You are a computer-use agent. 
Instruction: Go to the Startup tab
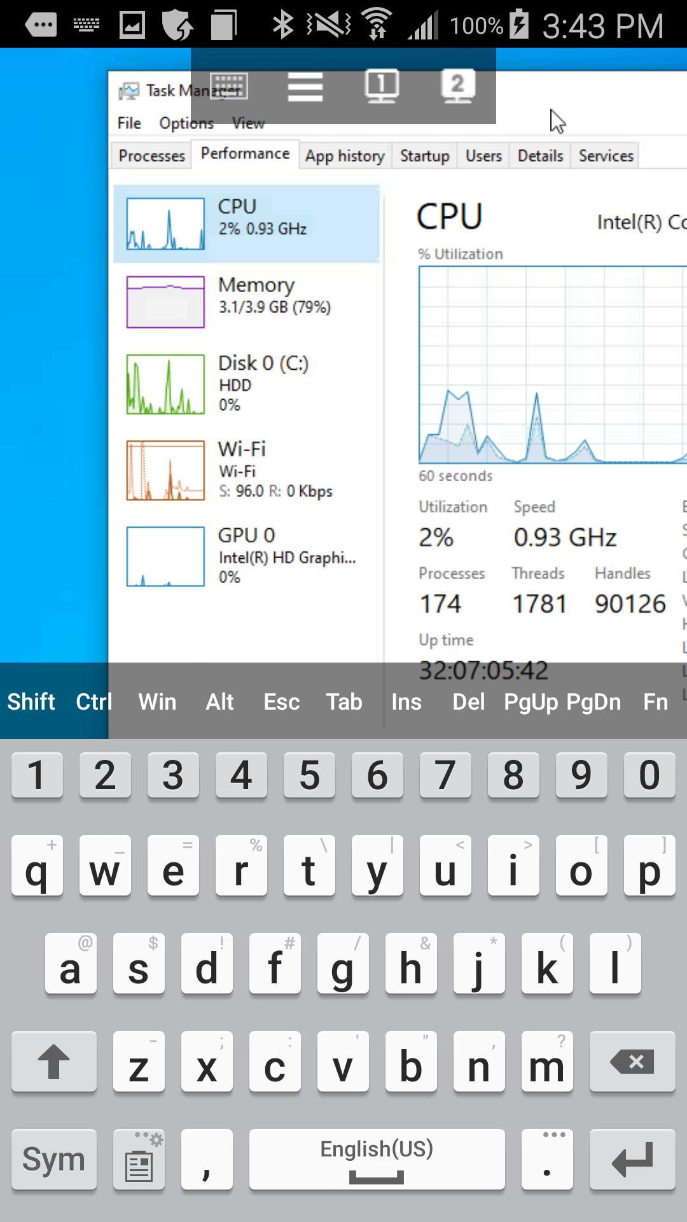click(x=424, y=156)
